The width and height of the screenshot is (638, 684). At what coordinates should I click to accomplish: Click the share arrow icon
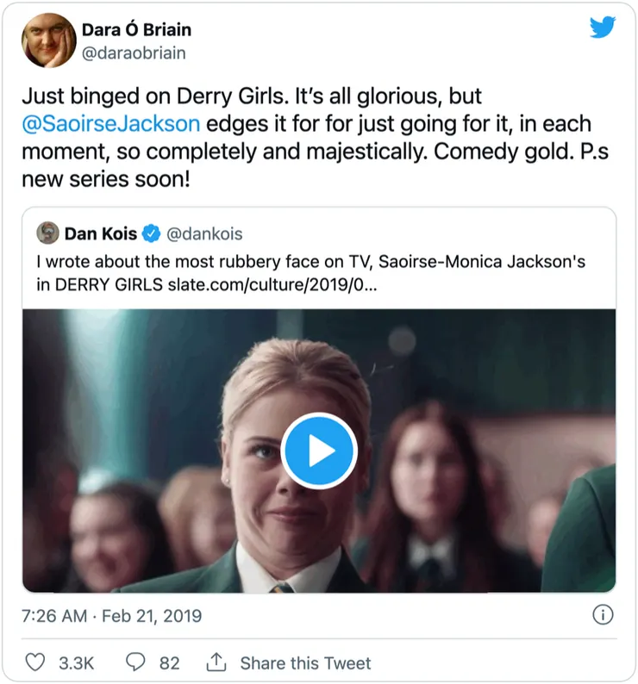[216, 662]
